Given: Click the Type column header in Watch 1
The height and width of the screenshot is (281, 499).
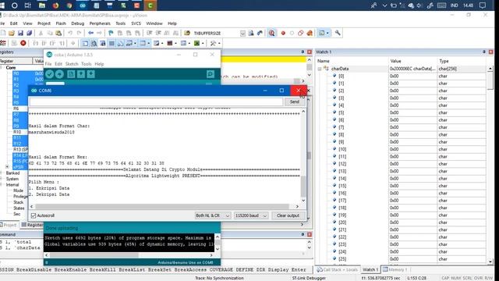Looking at the screenshot, I should [462, 61].
